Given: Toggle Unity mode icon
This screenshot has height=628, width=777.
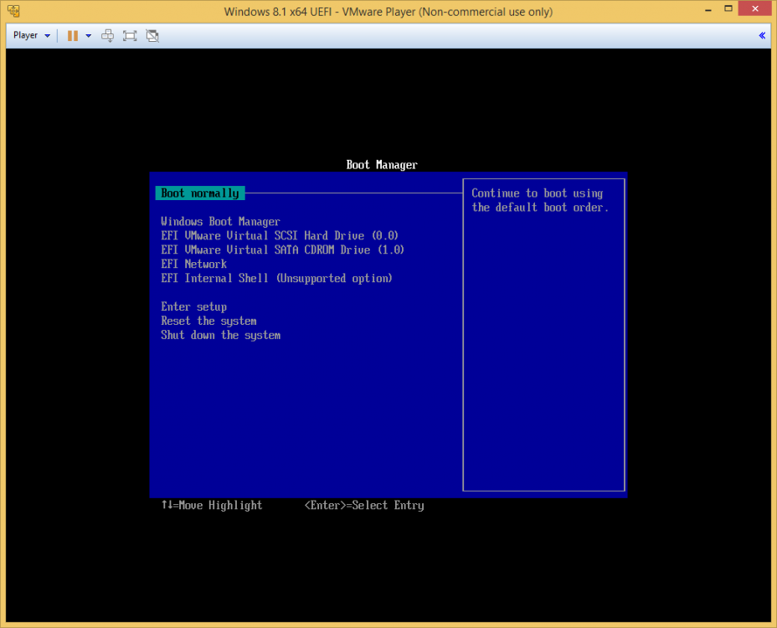Looking at the screenshot, I should point(152,36).
